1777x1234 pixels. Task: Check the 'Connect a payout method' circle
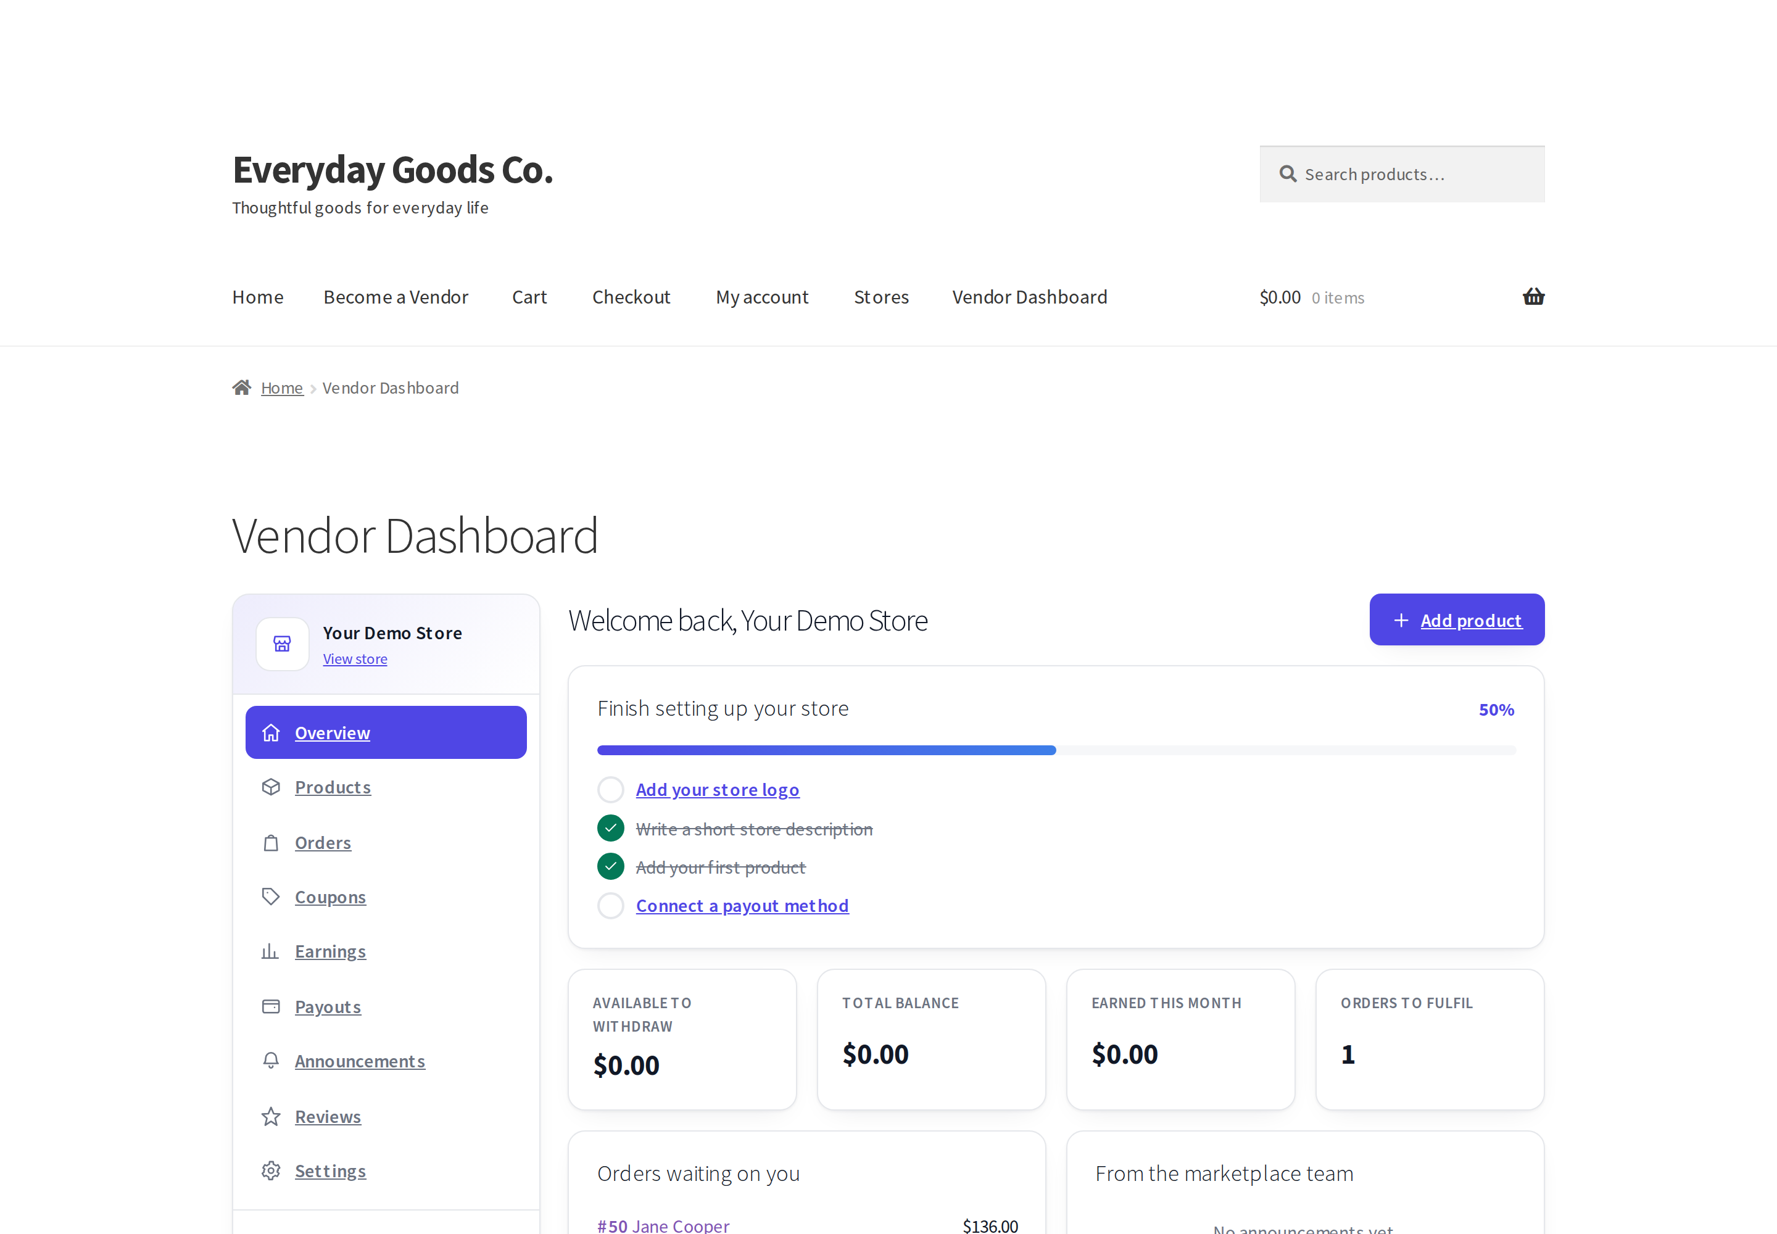click(610, 905)
